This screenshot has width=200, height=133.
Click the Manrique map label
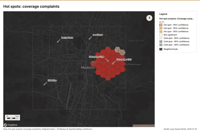point(120,32)
